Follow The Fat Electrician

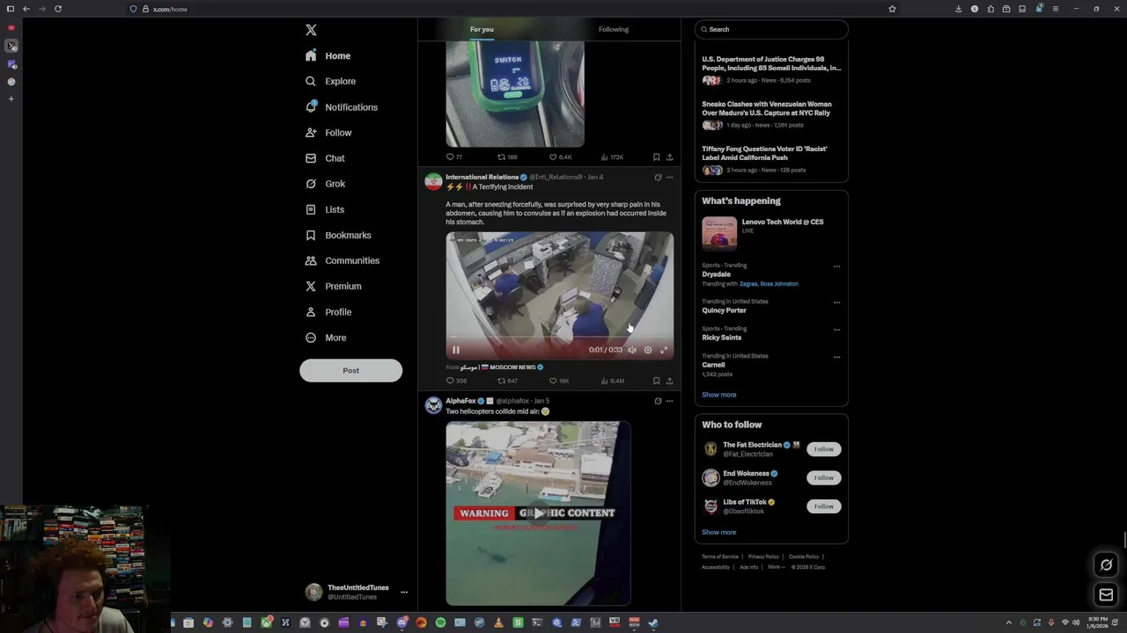tap(823, 449)
